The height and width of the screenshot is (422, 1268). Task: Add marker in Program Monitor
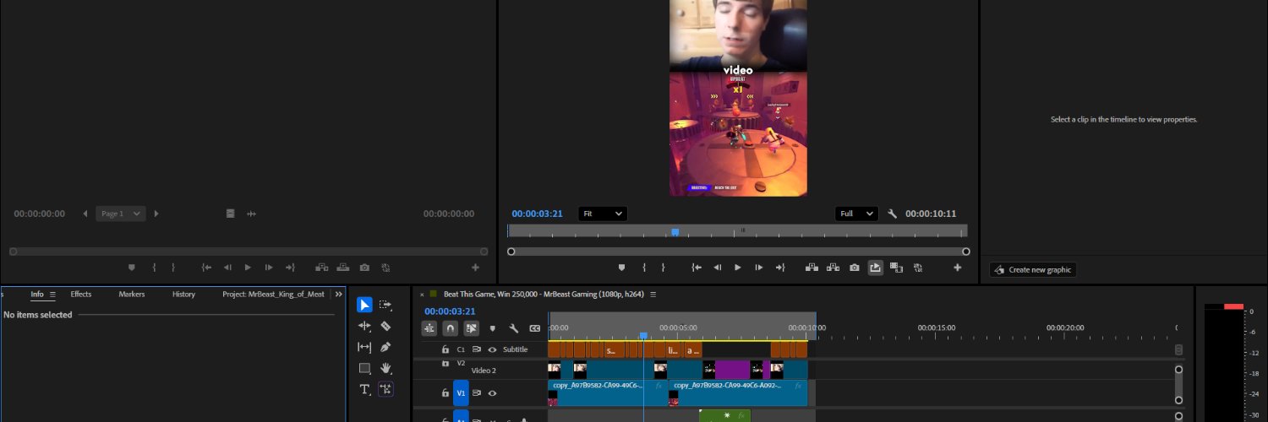click(621, 268)
